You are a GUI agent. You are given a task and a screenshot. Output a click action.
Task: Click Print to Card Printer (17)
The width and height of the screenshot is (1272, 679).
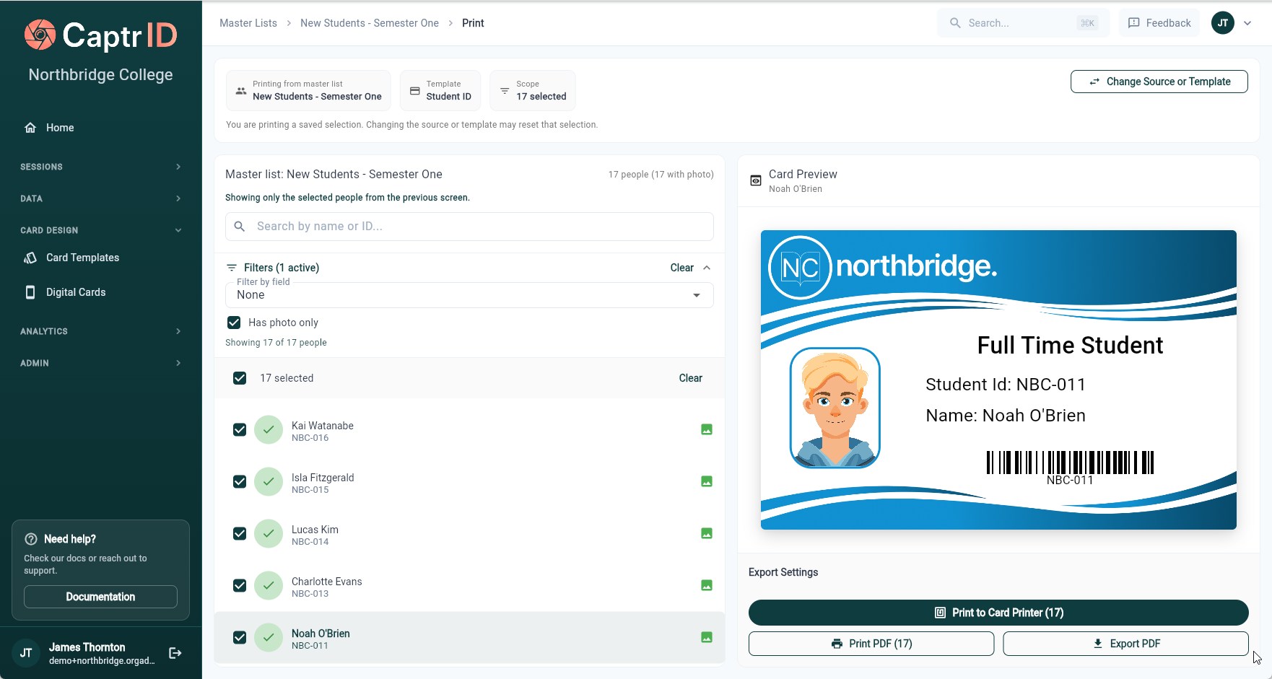point(998,612)
